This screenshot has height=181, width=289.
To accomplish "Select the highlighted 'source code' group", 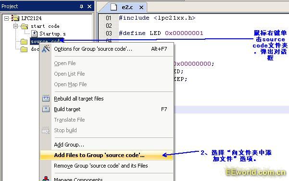I will 47,41.
